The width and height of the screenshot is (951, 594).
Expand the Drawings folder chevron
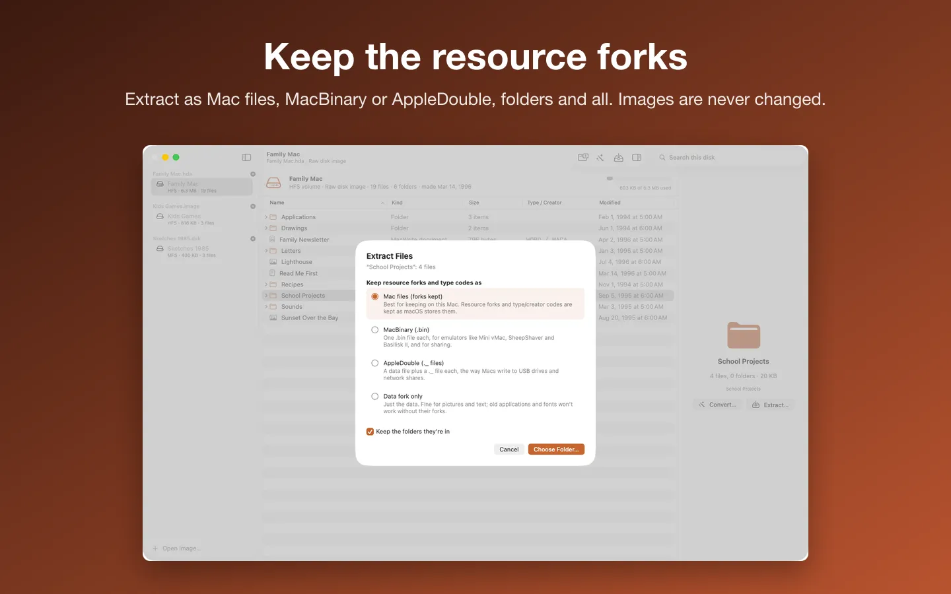point(266,228)
